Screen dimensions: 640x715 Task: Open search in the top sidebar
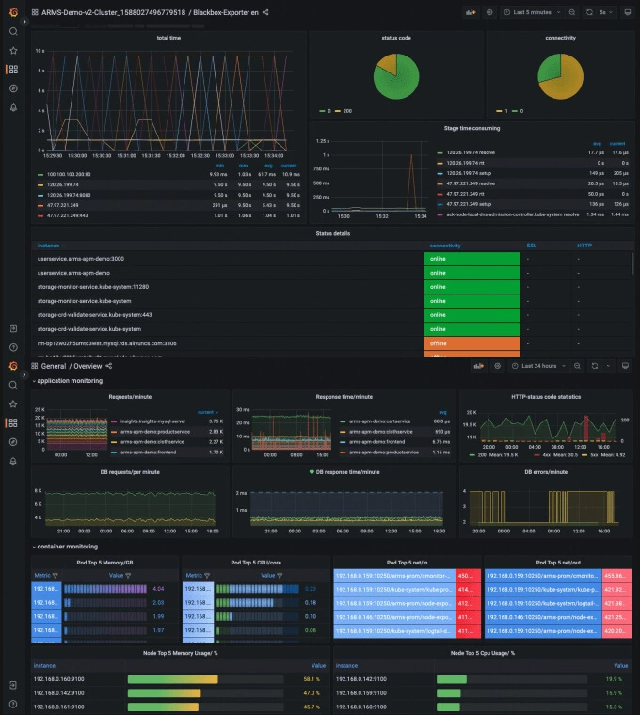tap(13, 31)
